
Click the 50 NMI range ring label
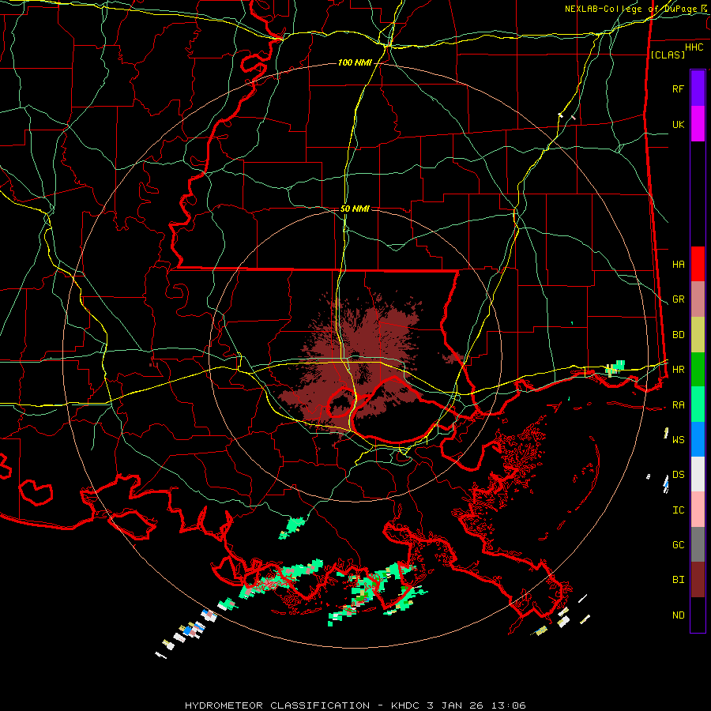355,209
